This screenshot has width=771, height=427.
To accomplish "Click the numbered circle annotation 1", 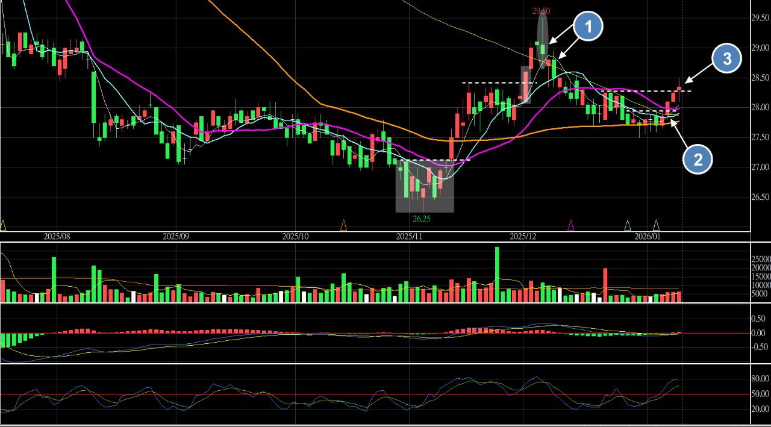I will (588, 26).
